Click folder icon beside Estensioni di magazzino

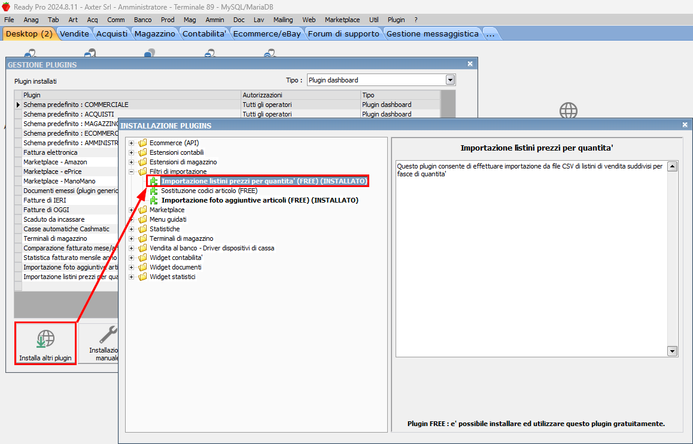142,162
